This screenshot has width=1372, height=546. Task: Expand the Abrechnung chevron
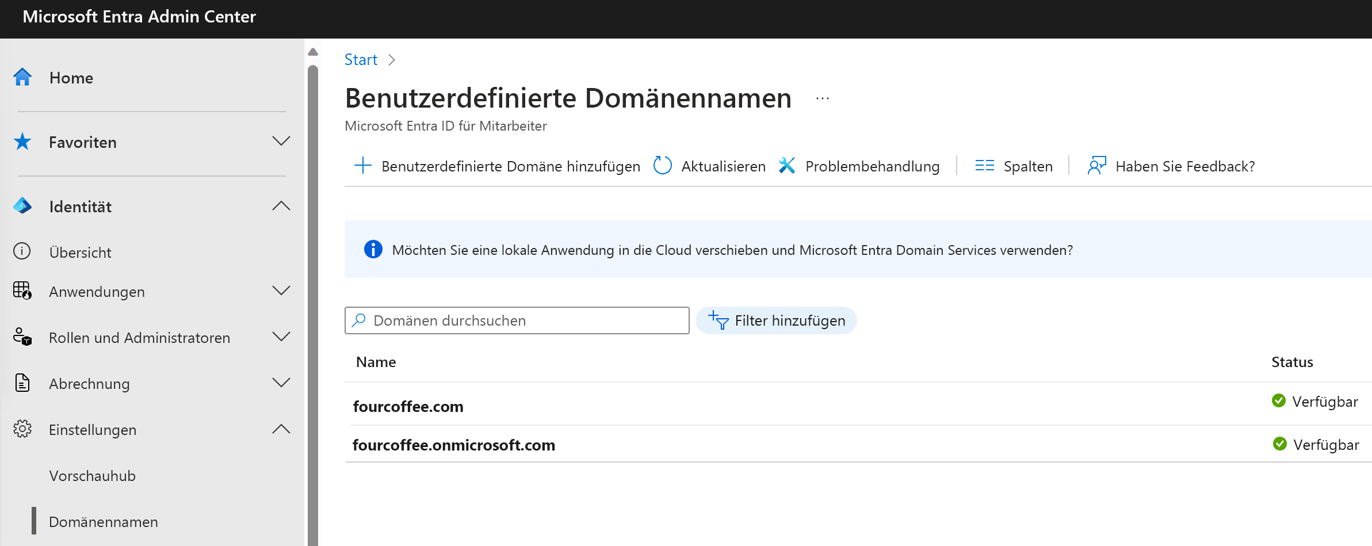pyautogui.click(x=281, y=383)
